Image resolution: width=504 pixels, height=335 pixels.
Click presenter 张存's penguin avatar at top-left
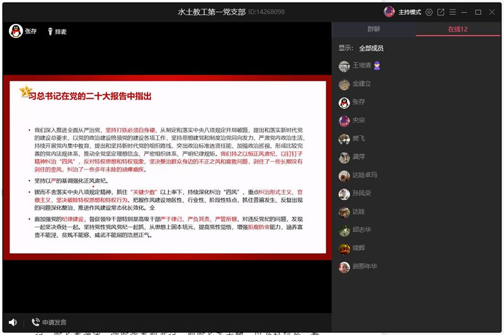[x=15, y=31]
